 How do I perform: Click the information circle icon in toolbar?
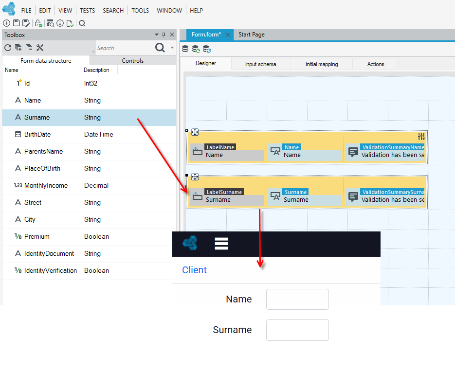(x=60, y=23)
